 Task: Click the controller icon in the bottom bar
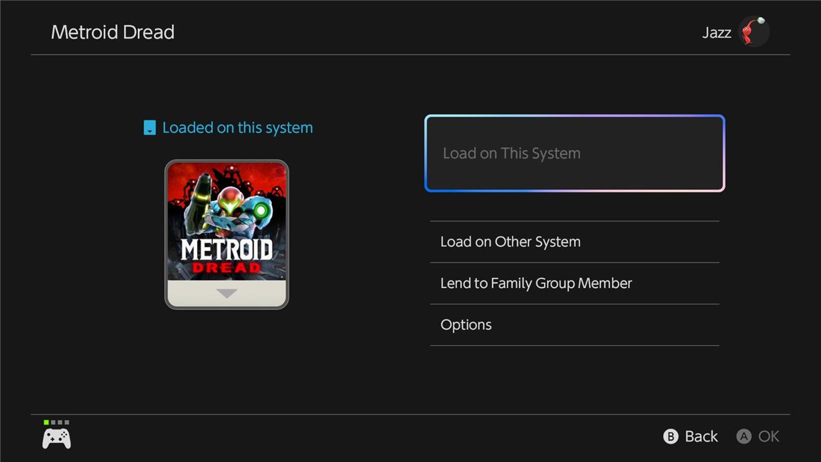[56, 438]
